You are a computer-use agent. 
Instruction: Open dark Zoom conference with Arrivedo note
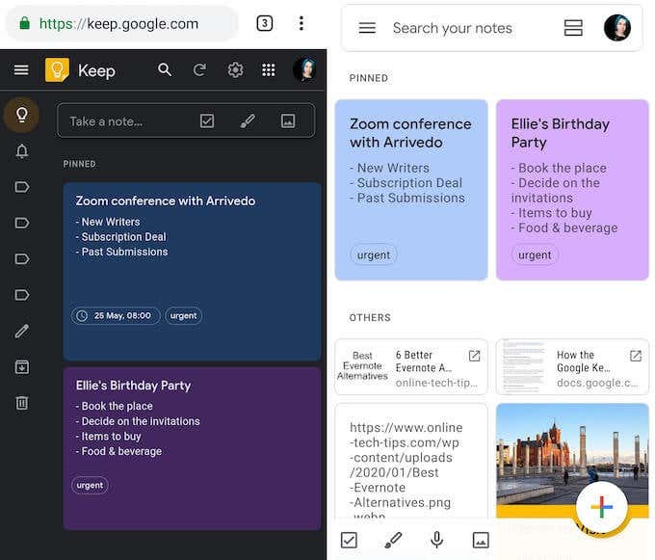click(x=192, y=271)
